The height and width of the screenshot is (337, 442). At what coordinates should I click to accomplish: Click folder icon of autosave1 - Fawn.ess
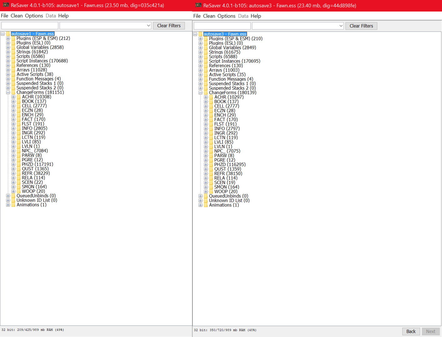tap(8, 34)
